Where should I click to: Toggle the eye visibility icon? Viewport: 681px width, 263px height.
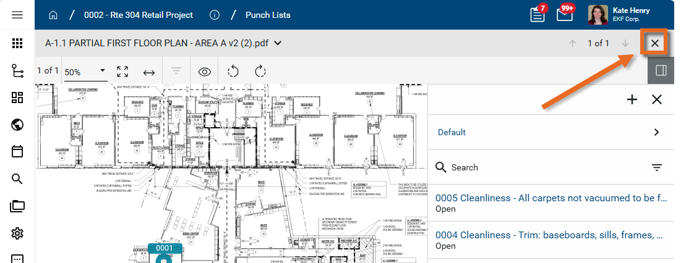(205, 72)
